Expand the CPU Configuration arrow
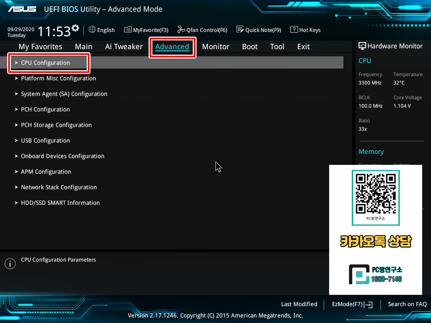 pyautogui.click(x=16, y=63)
